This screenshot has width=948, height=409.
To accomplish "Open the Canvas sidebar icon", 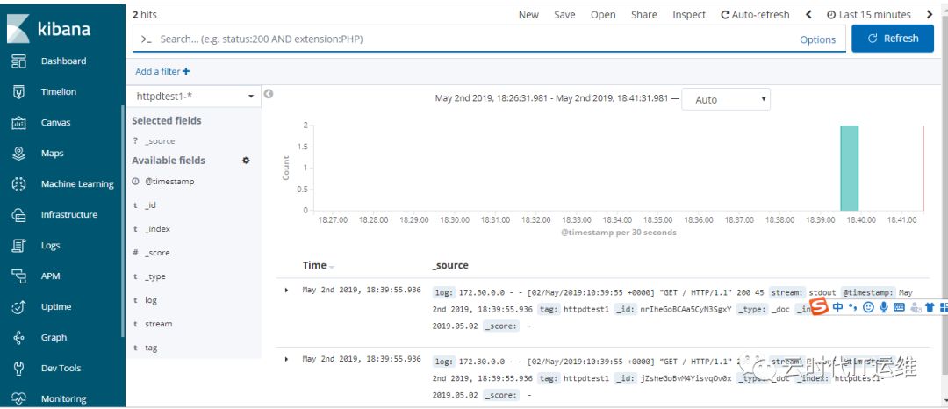I will (18, 123).
